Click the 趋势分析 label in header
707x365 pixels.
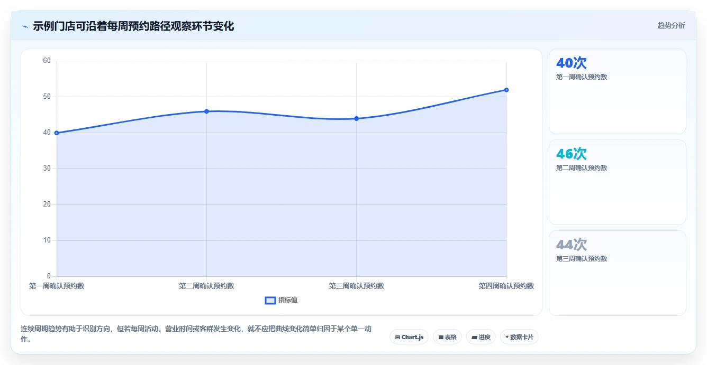coord(671,25)
